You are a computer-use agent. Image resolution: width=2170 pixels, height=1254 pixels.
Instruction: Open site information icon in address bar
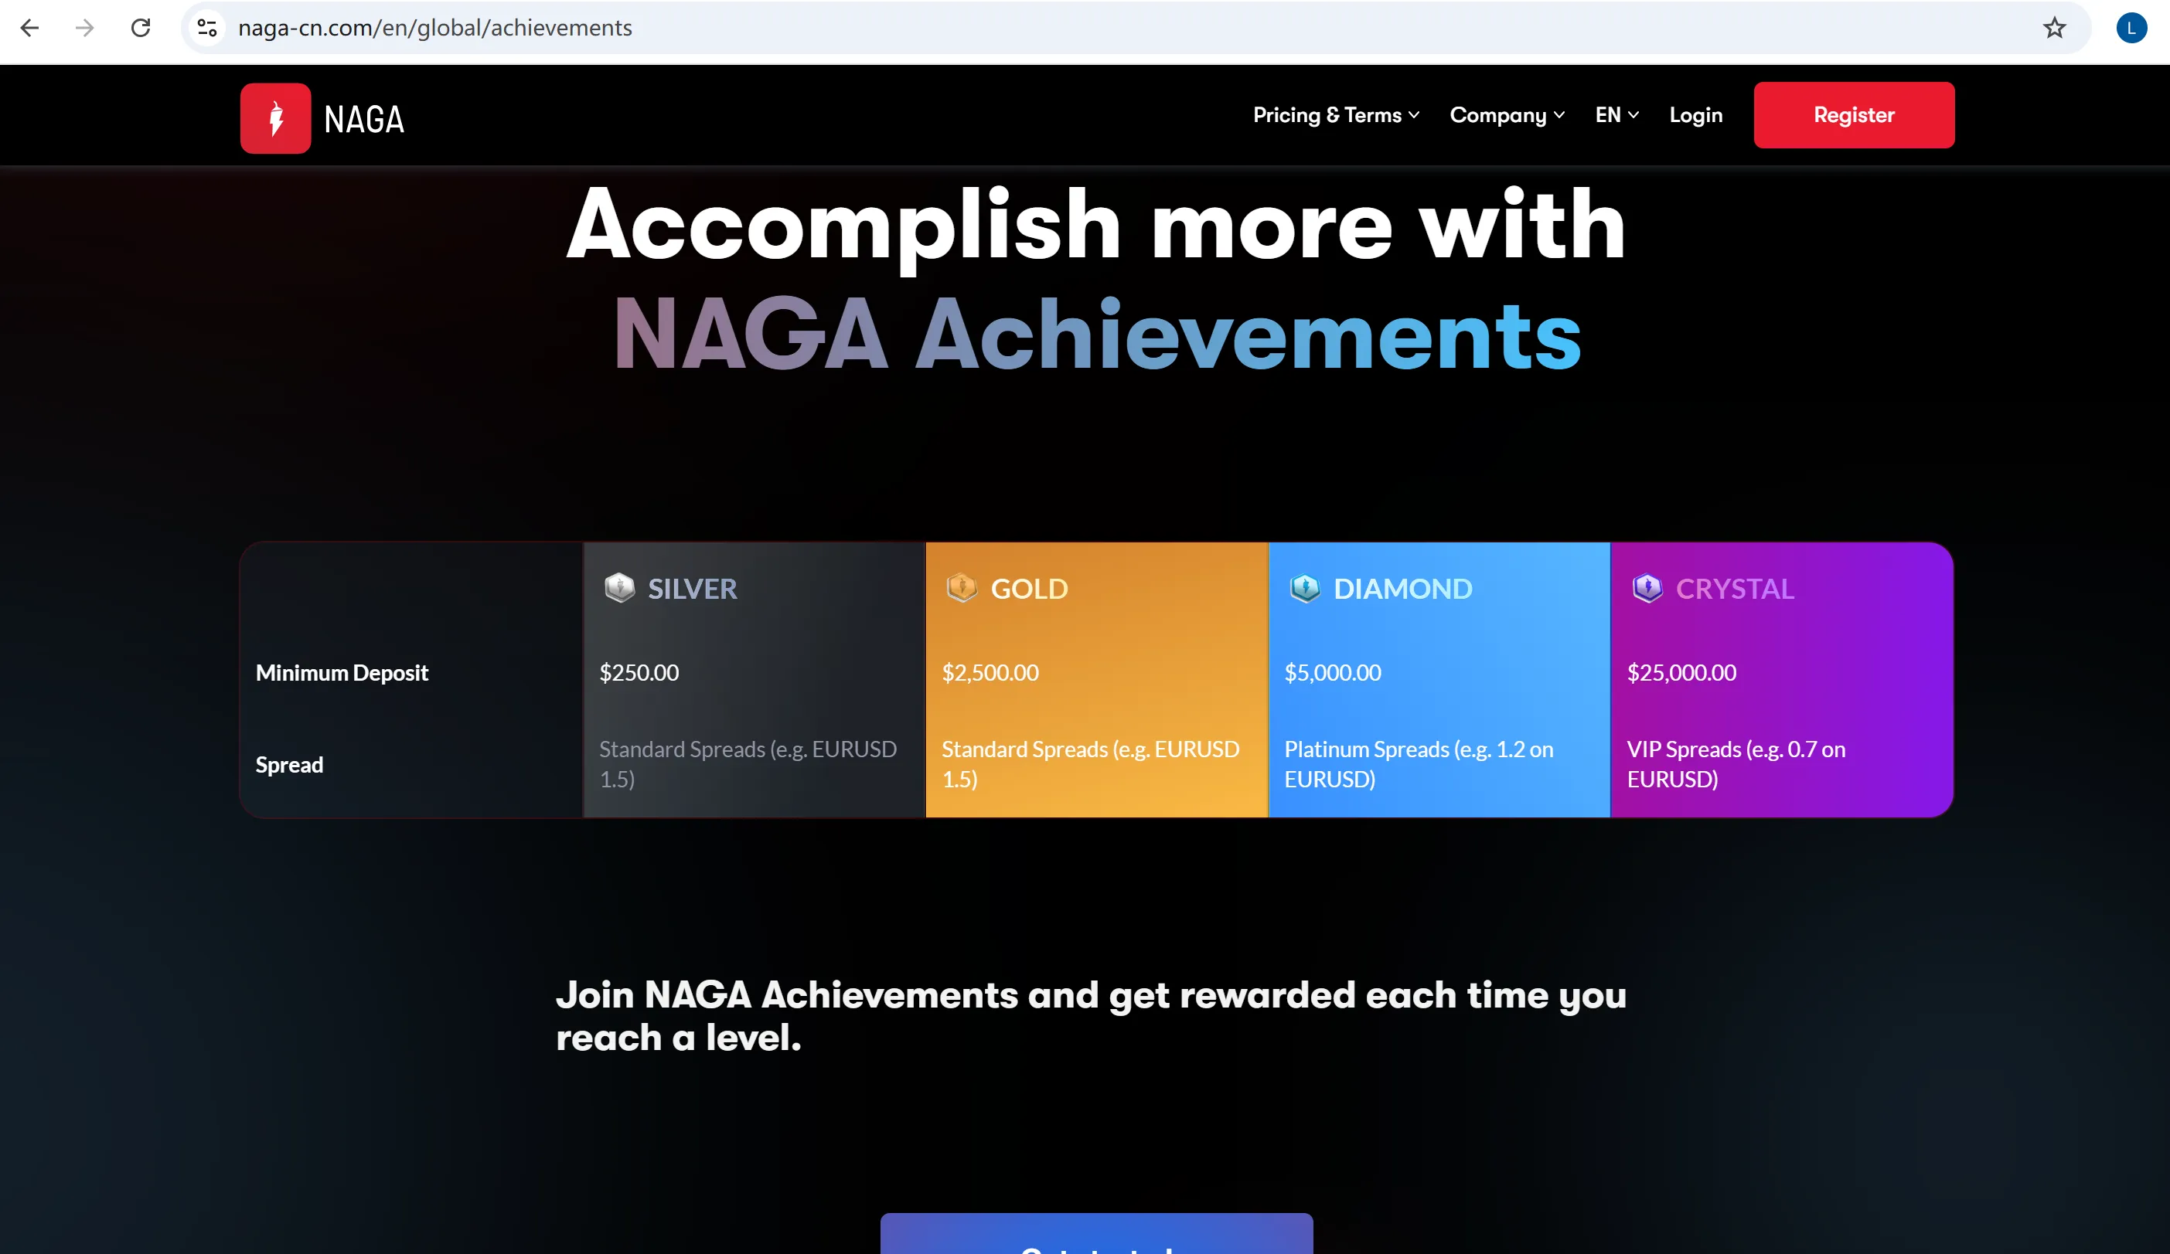click(x=206, y=28)
